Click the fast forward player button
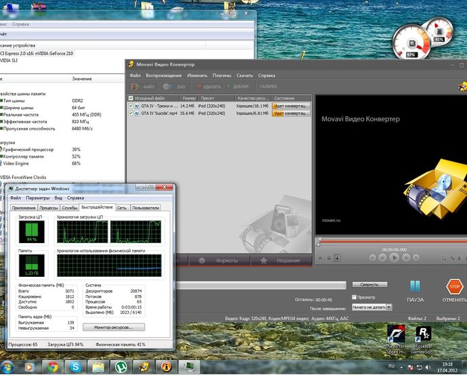This screenshot has height=375, width=467. (406, 258)
